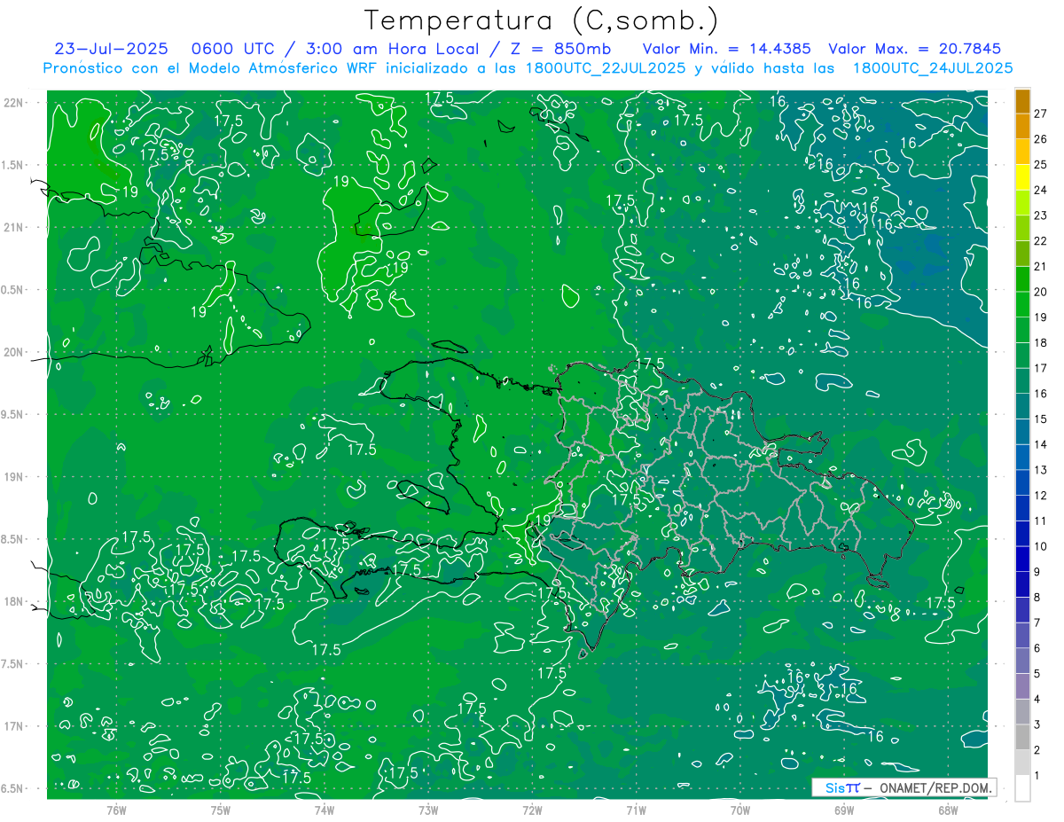
Task: Click the longitude axis label "68W"
Action: (x=948, y=809)
